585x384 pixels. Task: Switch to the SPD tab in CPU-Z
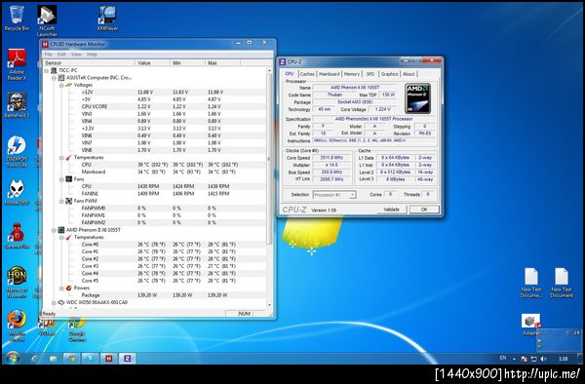pos(370,74)
